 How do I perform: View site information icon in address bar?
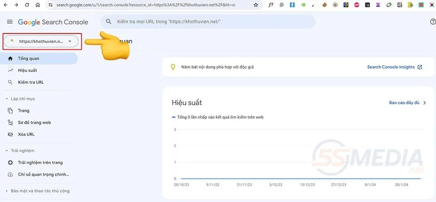50,5
